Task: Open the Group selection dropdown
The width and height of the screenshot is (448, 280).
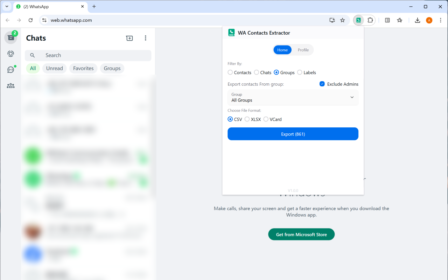Action: pyautogui.click(x=293, y=97)
